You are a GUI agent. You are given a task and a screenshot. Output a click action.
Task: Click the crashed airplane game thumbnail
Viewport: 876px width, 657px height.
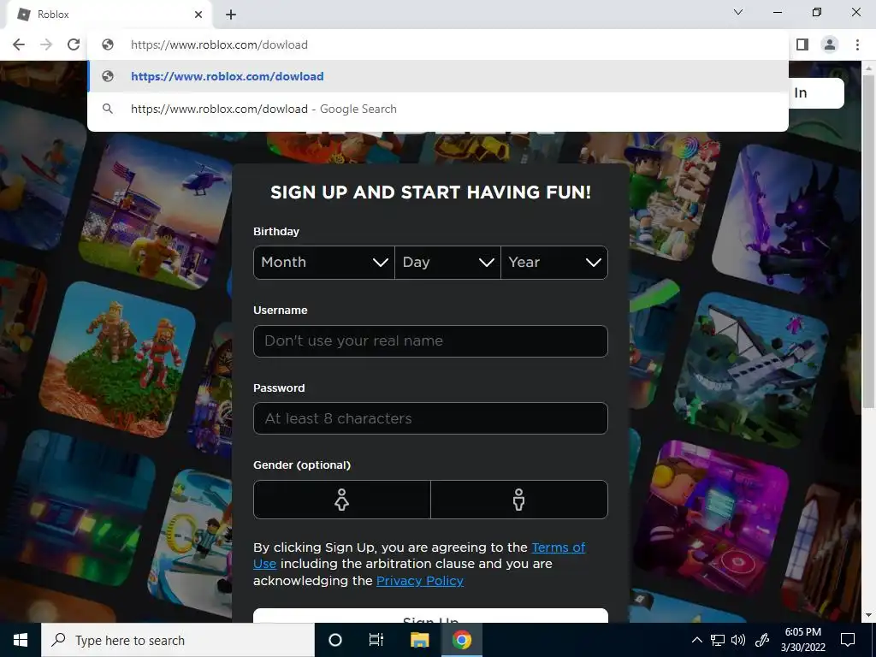click(x=753, y=370)
